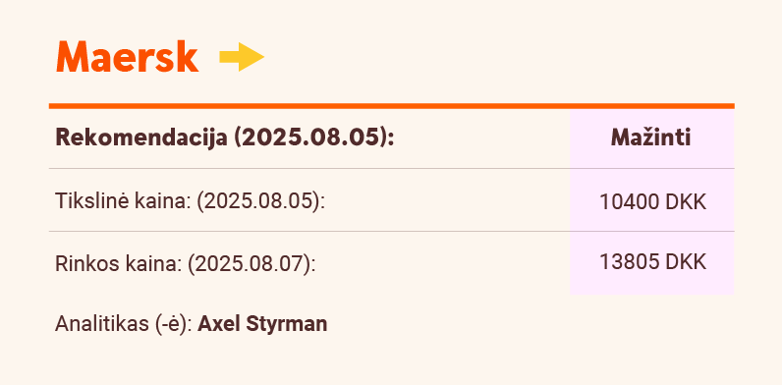Click the pink highlighted value column
The image size is (782, 385).
click(651, 201)
